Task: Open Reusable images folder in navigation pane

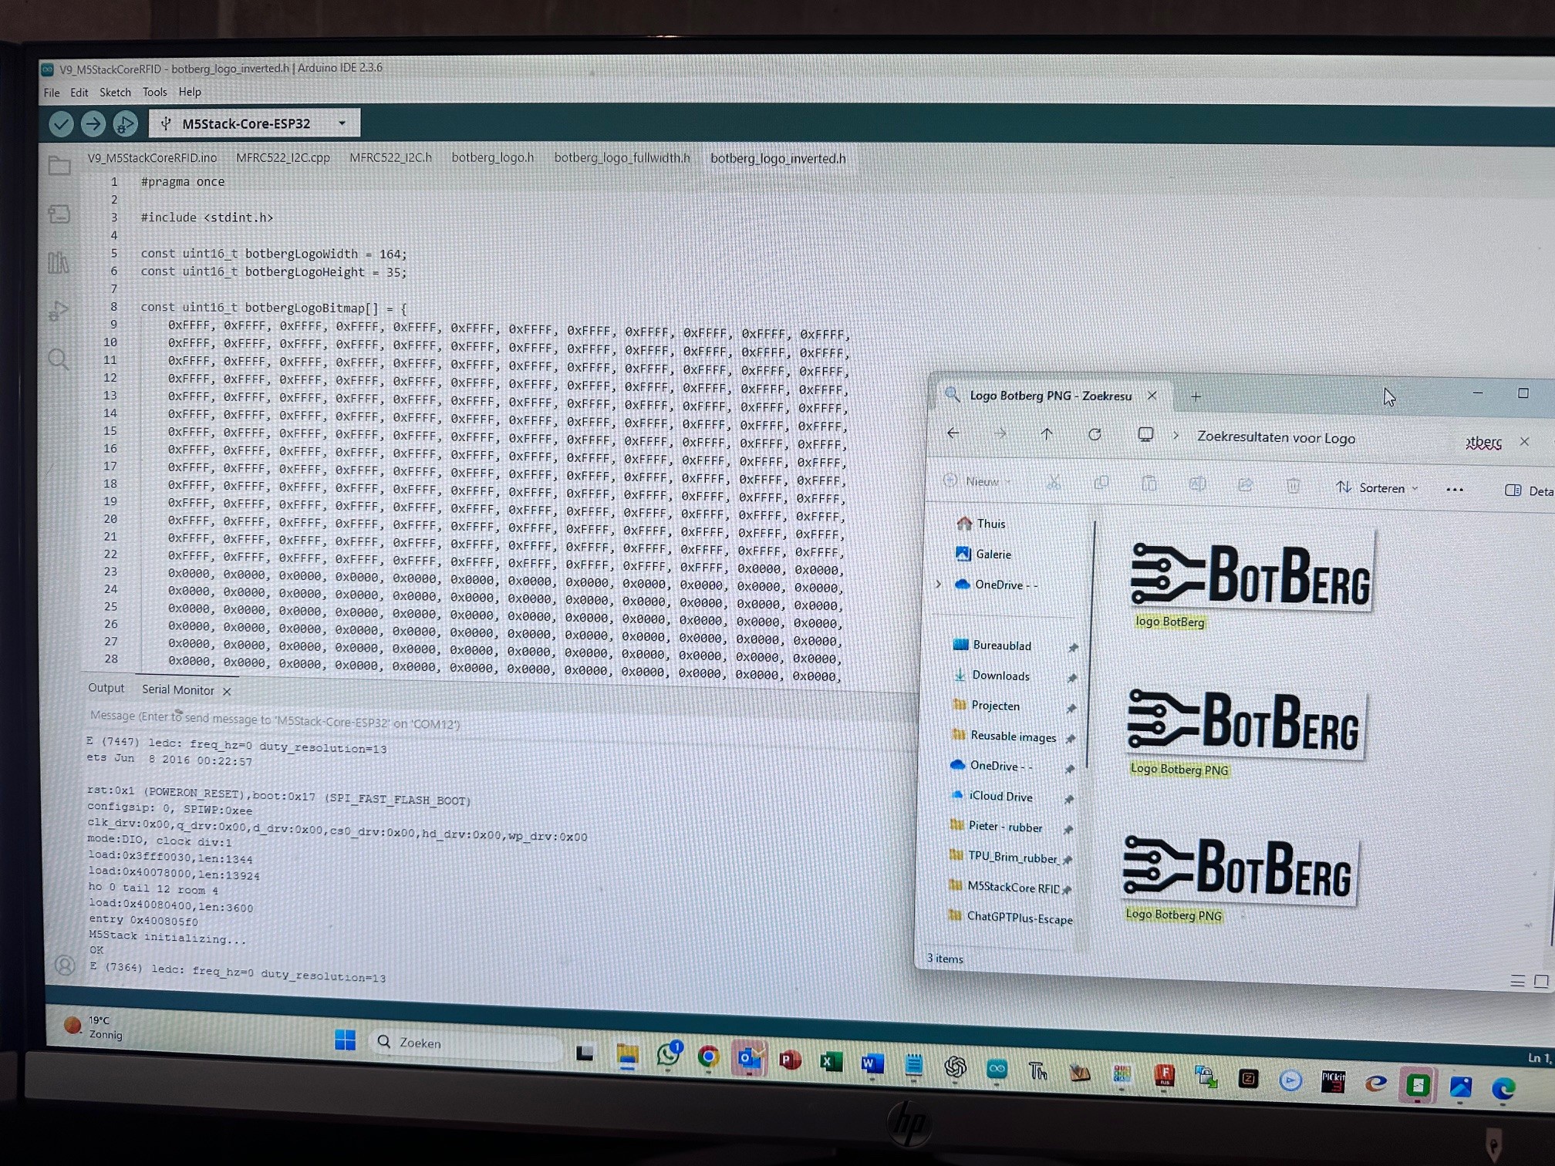Action: [1003, 736]
